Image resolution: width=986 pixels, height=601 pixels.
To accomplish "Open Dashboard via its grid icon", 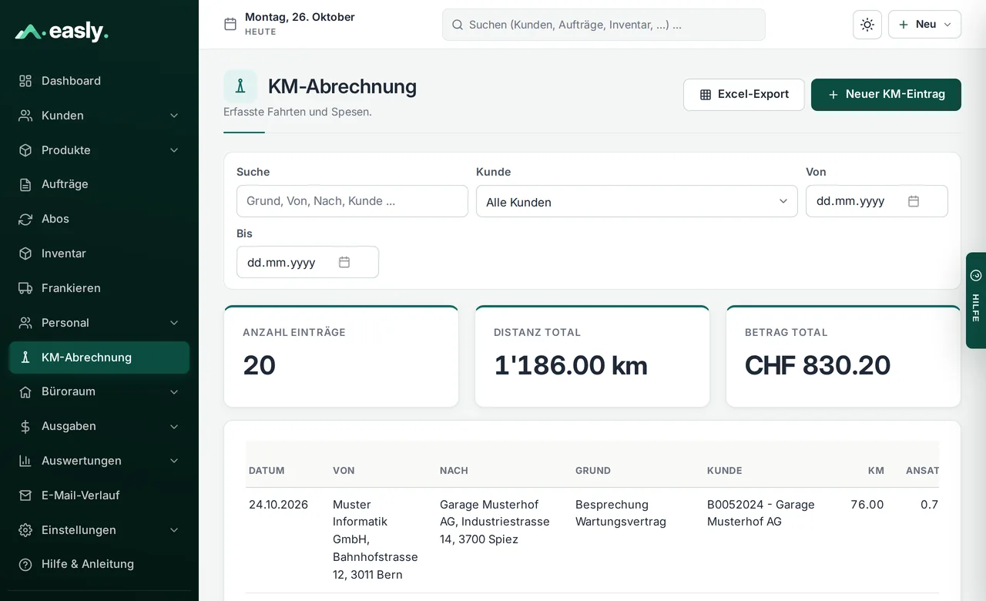I will tap(25, 81).
